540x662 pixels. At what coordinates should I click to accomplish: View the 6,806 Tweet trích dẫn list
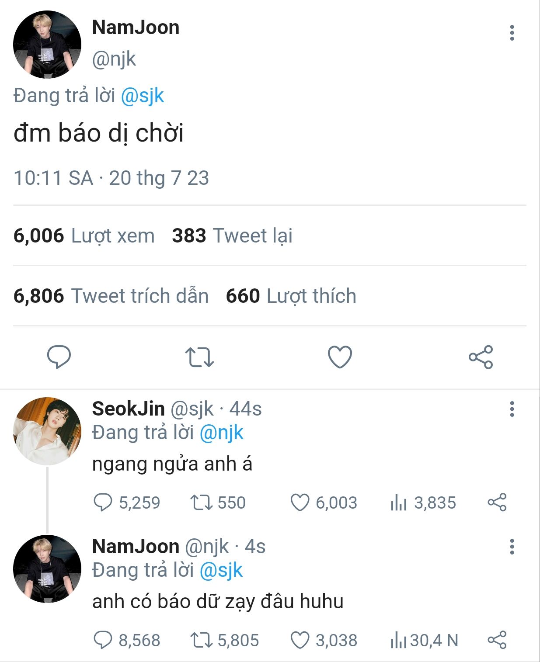click(111, 296)
